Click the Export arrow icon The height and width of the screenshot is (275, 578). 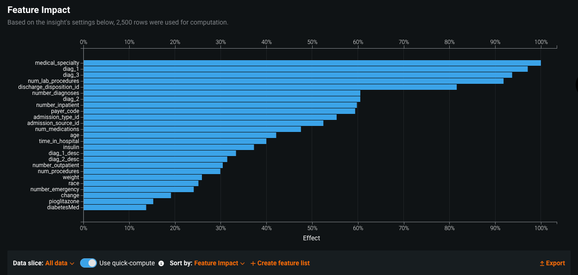(542, 263)
